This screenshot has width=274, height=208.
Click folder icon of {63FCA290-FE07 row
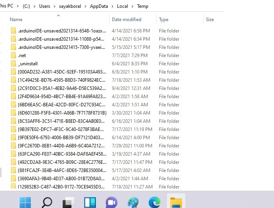(x=13, y=154)
